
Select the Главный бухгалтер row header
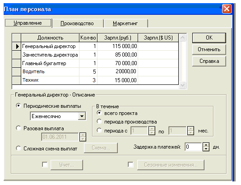pos(17,63)
